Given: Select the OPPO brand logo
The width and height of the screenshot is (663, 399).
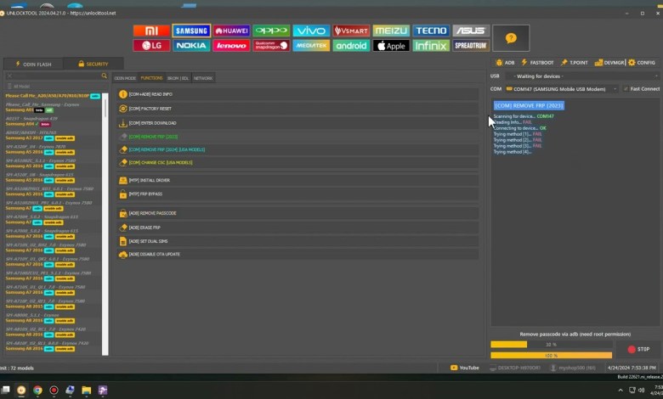Looking at the screenshot, I should pos(271,31).
